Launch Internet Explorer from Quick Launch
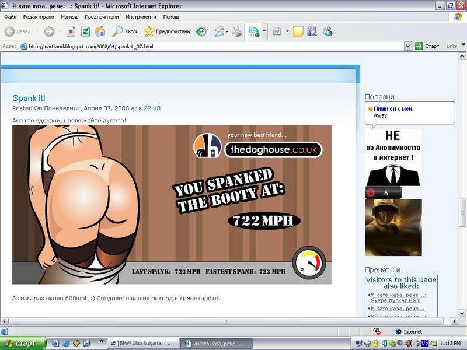The image size is (467, 350). click(66, 343)
